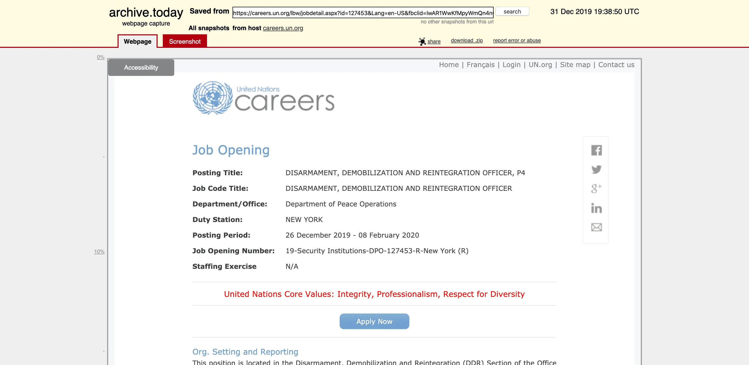749x365 pixels.
Task: Switch to the Screenshot tab
Action: pos(185,42)
